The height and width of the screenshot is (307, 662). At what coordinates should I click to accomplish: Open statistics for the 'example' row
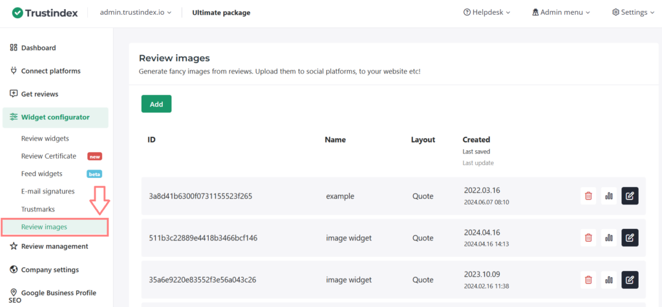pos(608,196)
